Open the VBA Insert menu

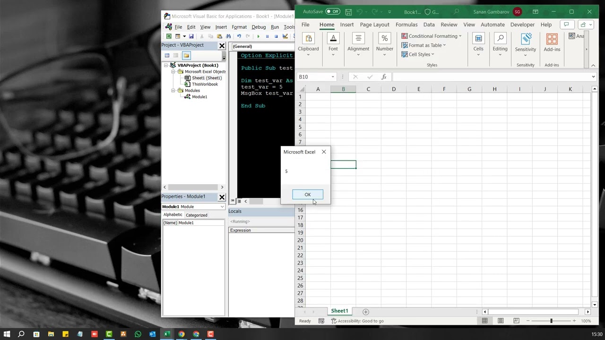(x=221, y=27)
